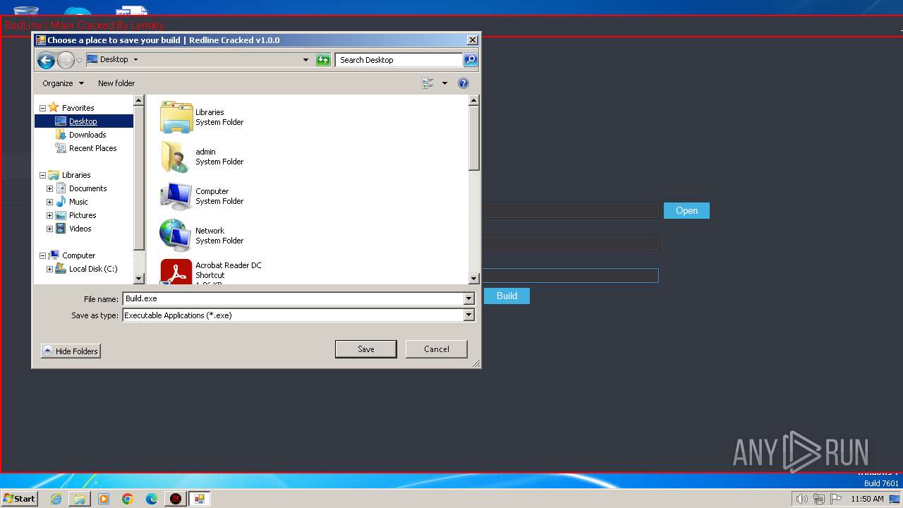Click the Save button
903x508 pixels.
click(365, 349)
